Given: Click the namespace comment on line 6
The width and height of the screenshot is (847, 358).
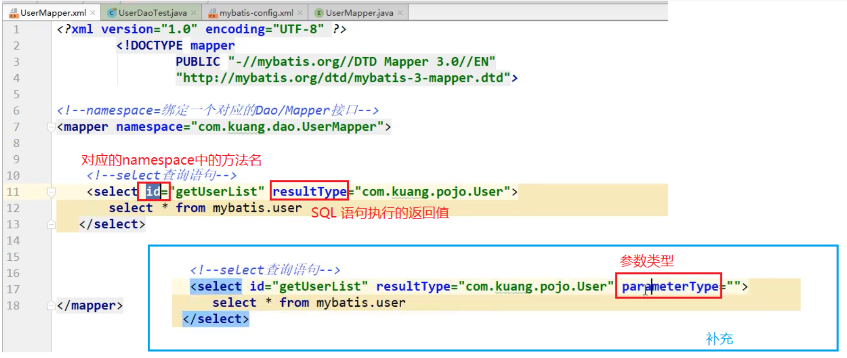Looking at the screenshot, I should 218,110.
